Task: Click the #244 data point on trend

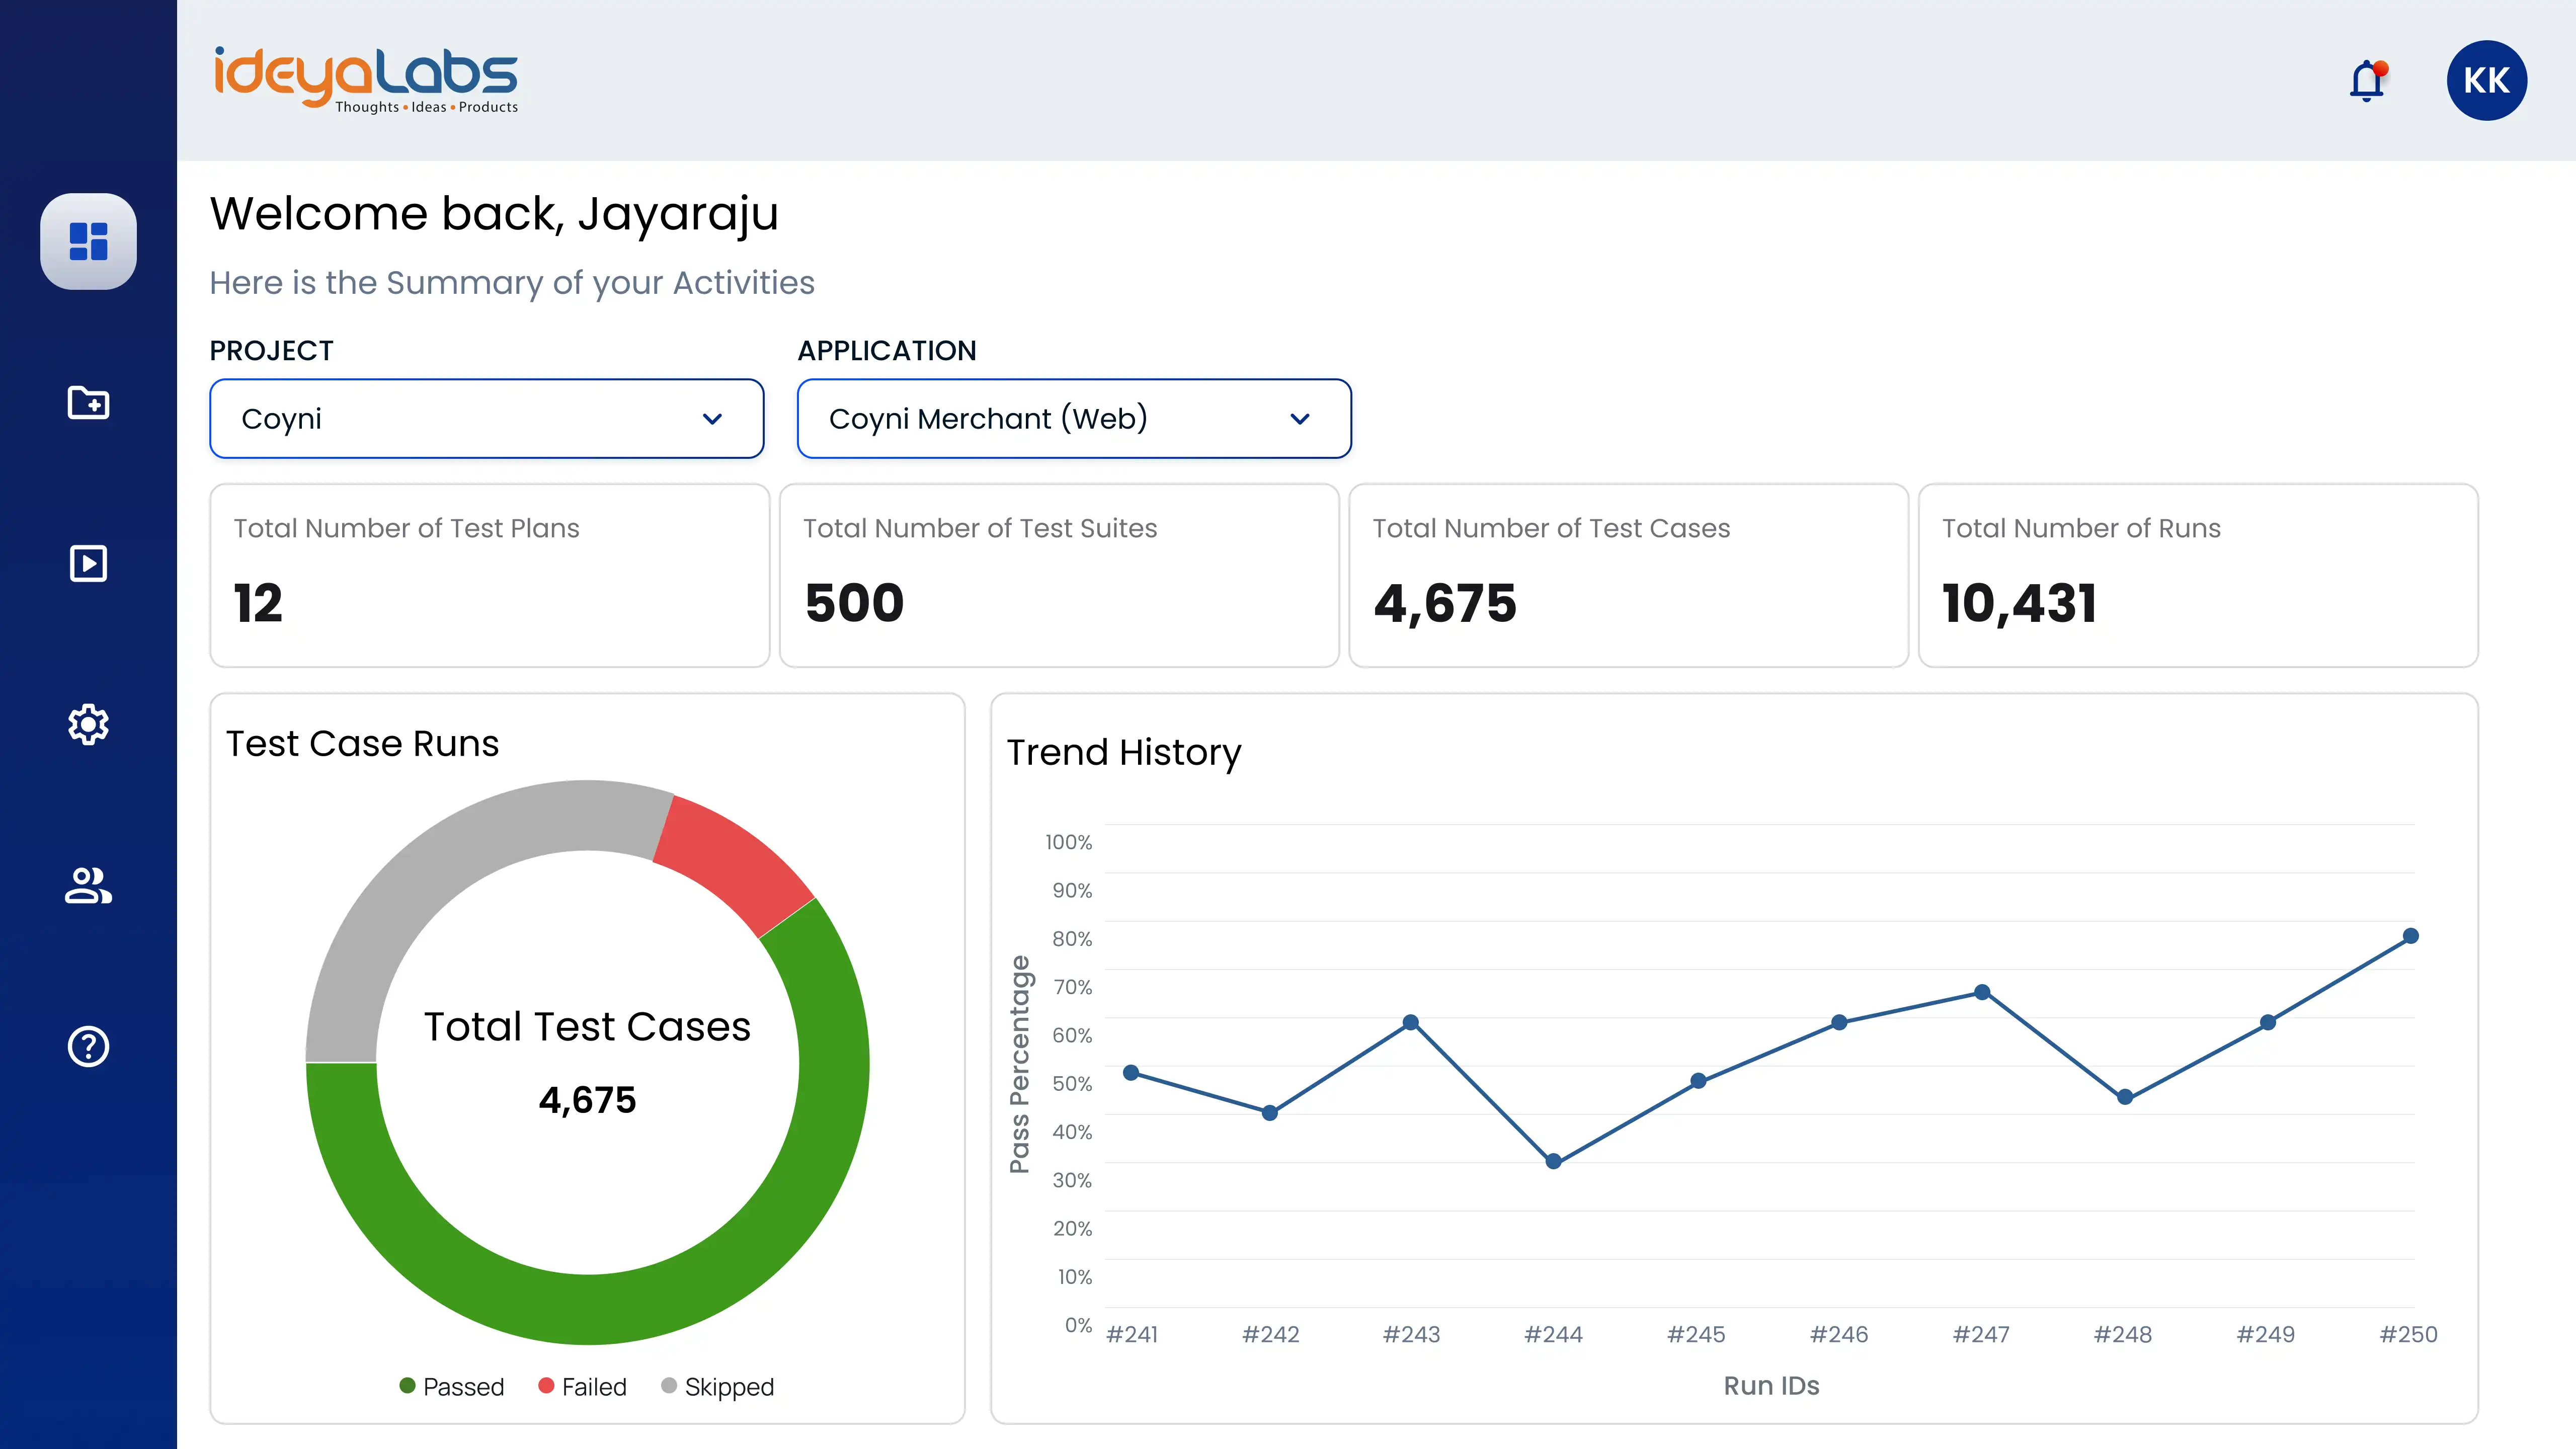Action: coord(1553,1161)
